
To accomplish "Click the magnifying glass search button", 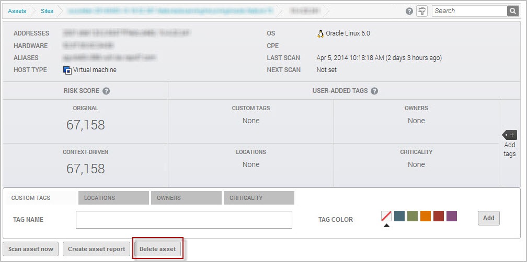I will 512,11.
